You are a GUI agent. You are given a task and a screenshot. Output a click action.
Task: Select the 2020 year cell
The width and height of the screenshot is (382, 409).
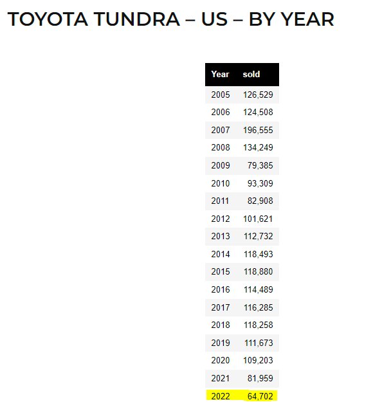pos(221,360)
